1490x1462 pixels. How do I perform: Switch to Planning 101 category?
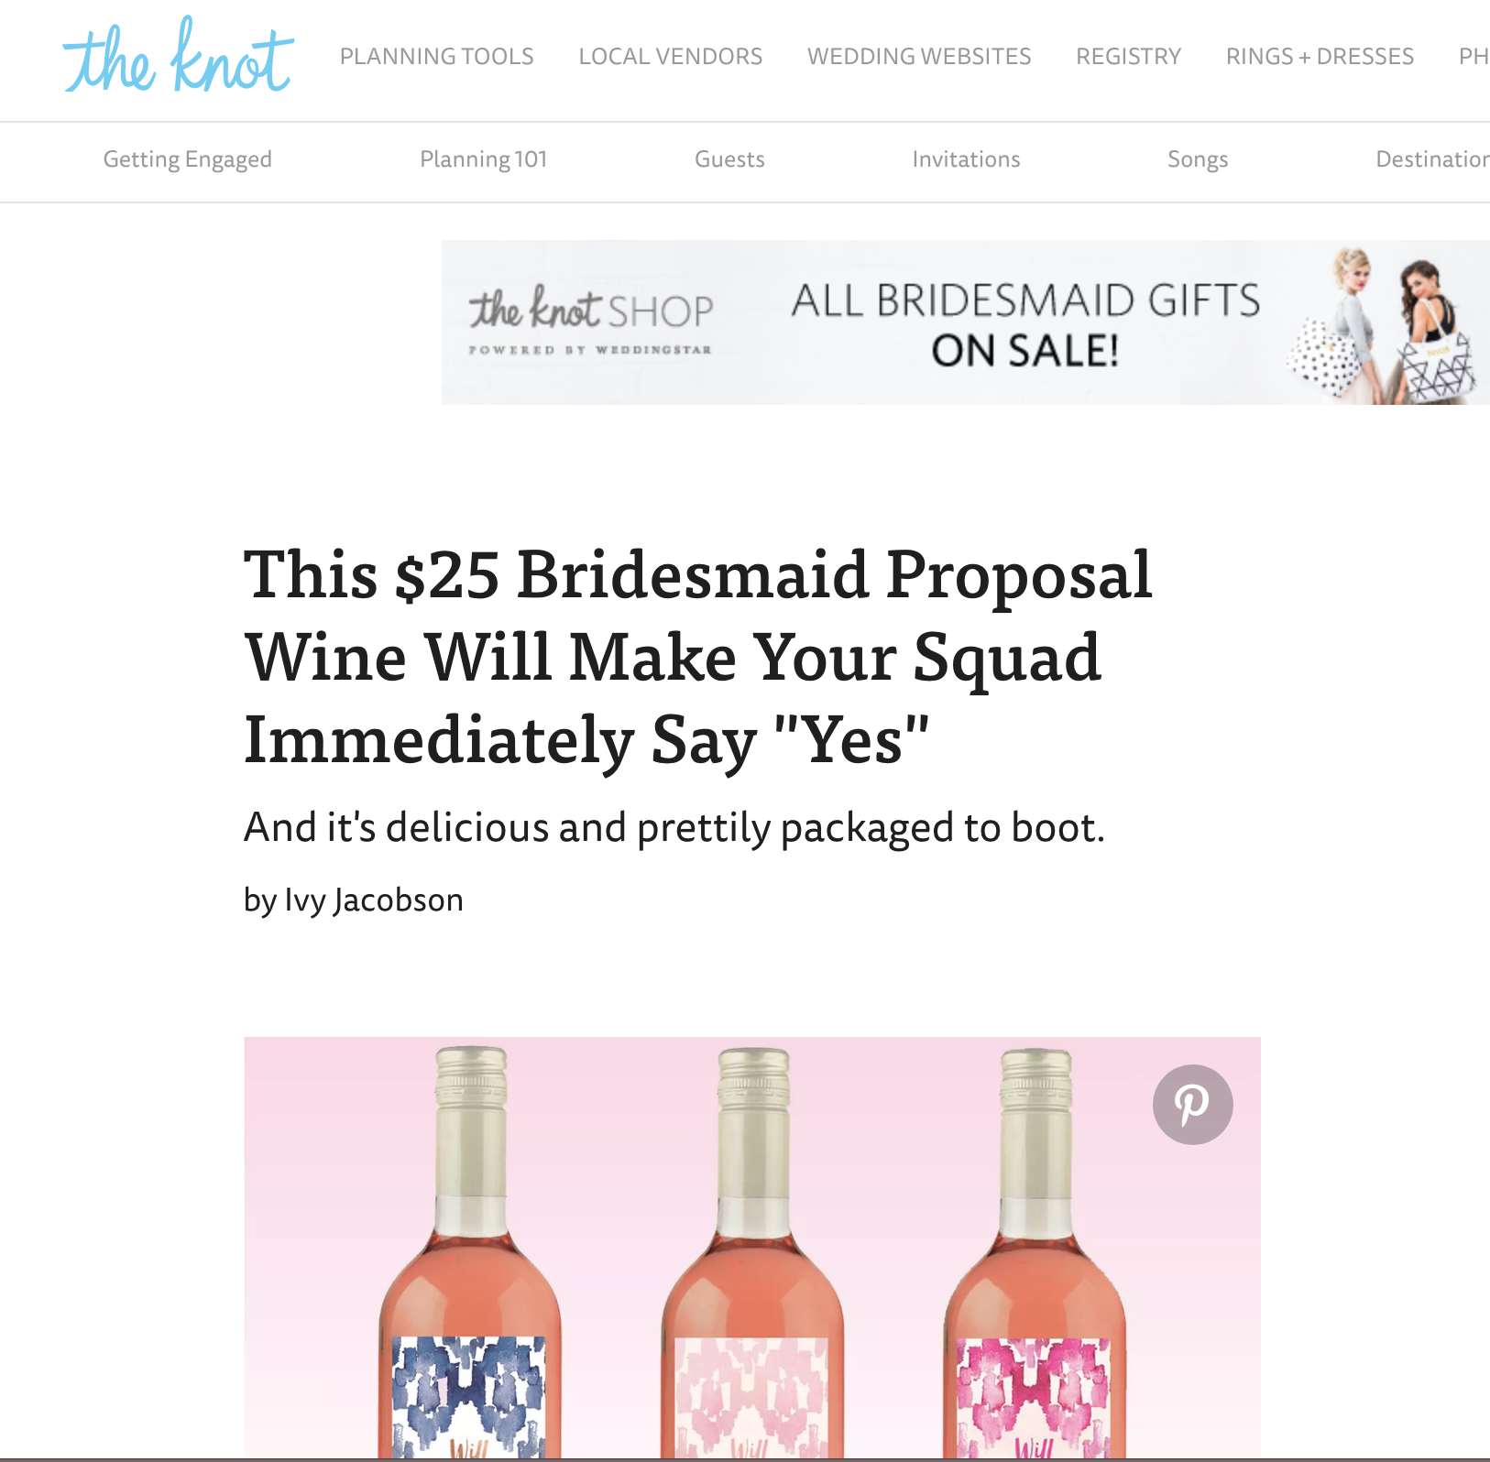tap(483, 159)
